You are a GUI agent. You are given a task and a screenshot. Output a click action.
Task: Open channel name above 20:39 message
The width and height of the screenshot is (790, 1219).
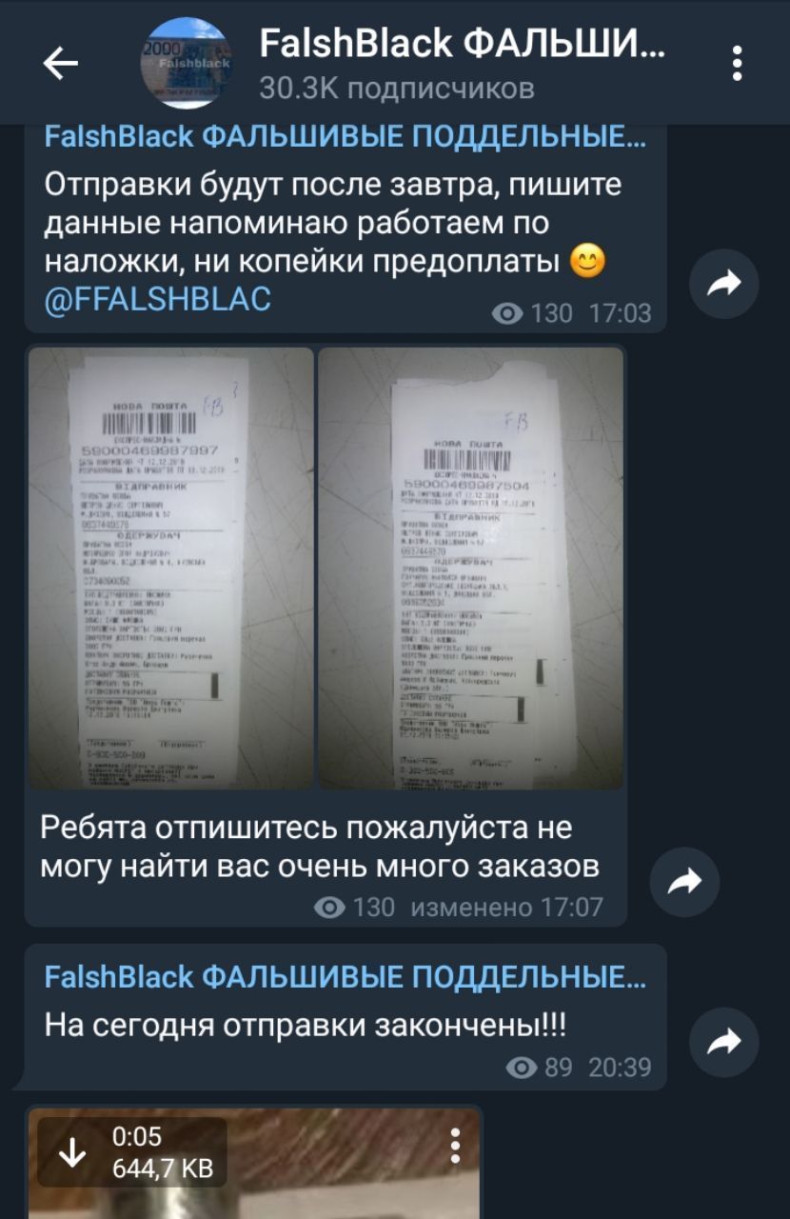click(345, 976)
